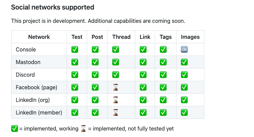The width and height of the screenshot is (254, 137).
Task: Click the Facebook (page) Link checkmark
Action: click(x=143, y=87)
